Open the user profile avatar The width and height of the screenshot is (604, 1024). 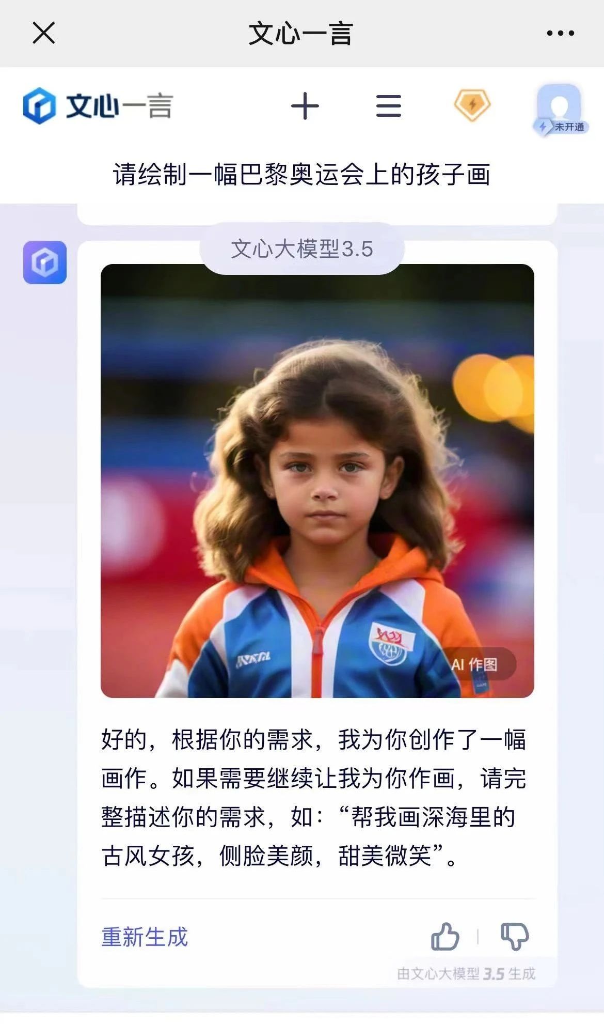559,106
